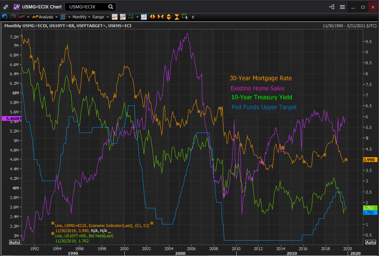This screenshot has height=256, width=379.
Task: Open the hamburger menu in title bar
Action: click(342, 7)
